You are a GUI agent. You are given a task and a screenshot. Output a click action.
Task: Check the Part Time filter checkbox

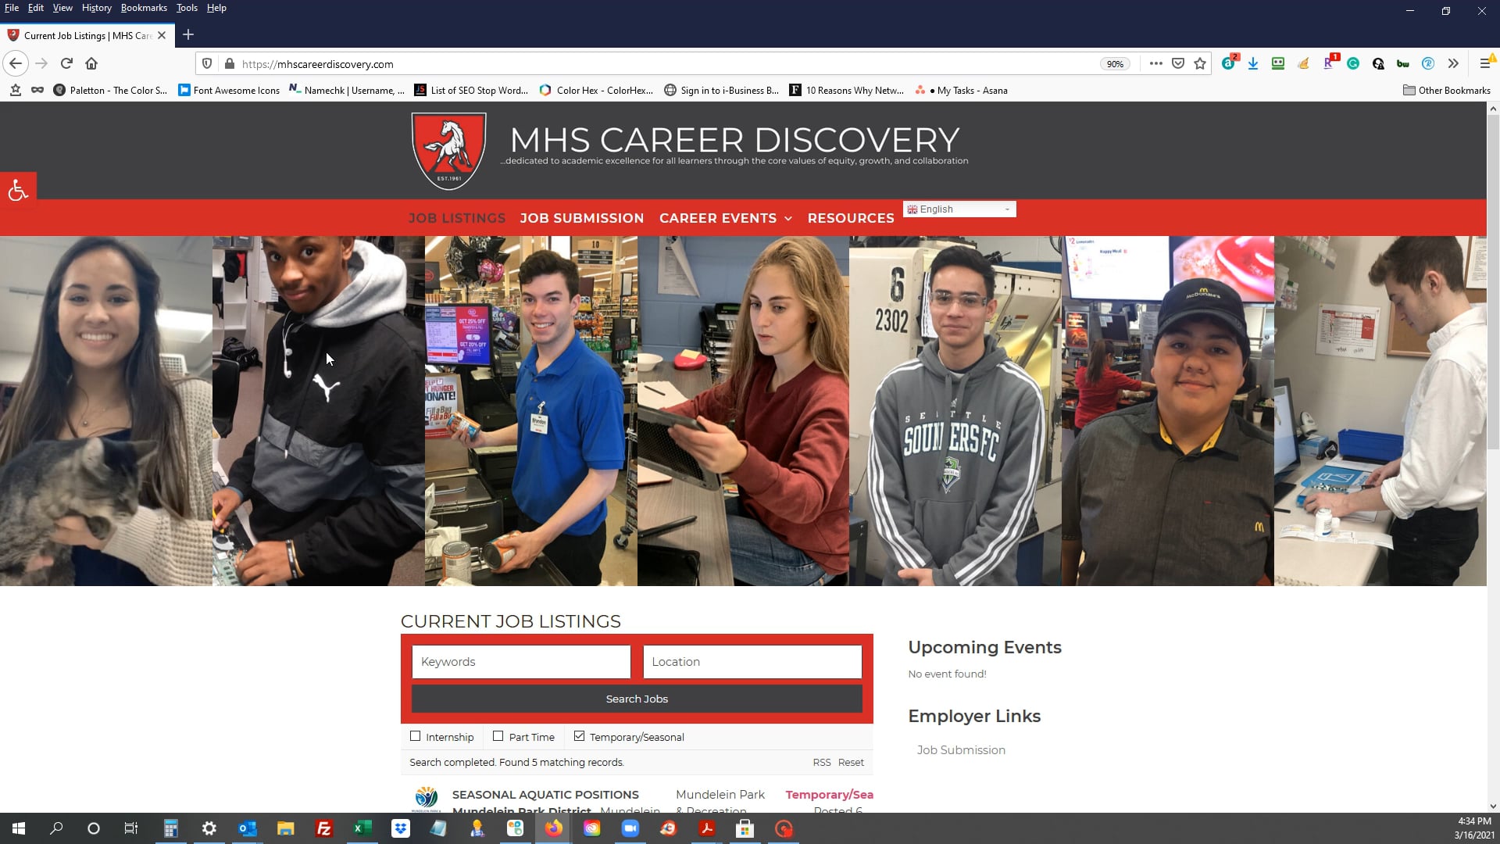click(498, 736)
